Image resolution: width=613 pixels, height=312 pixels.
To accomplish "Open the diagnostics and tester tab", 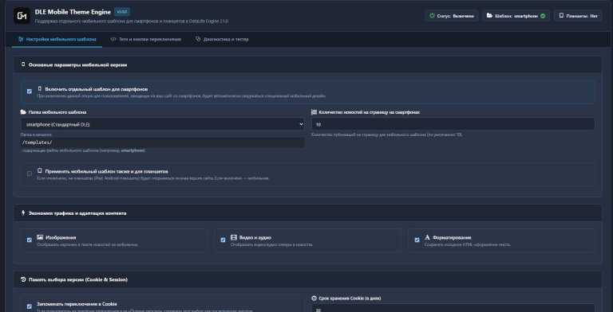I will pyautogui.click(x=222, y=39).
